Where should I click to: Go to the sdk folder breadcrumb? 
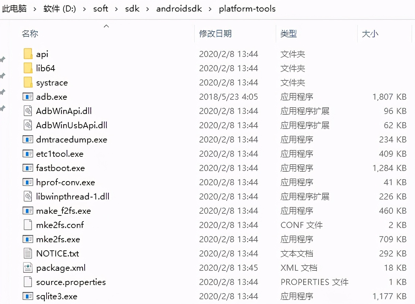point(132,9)
